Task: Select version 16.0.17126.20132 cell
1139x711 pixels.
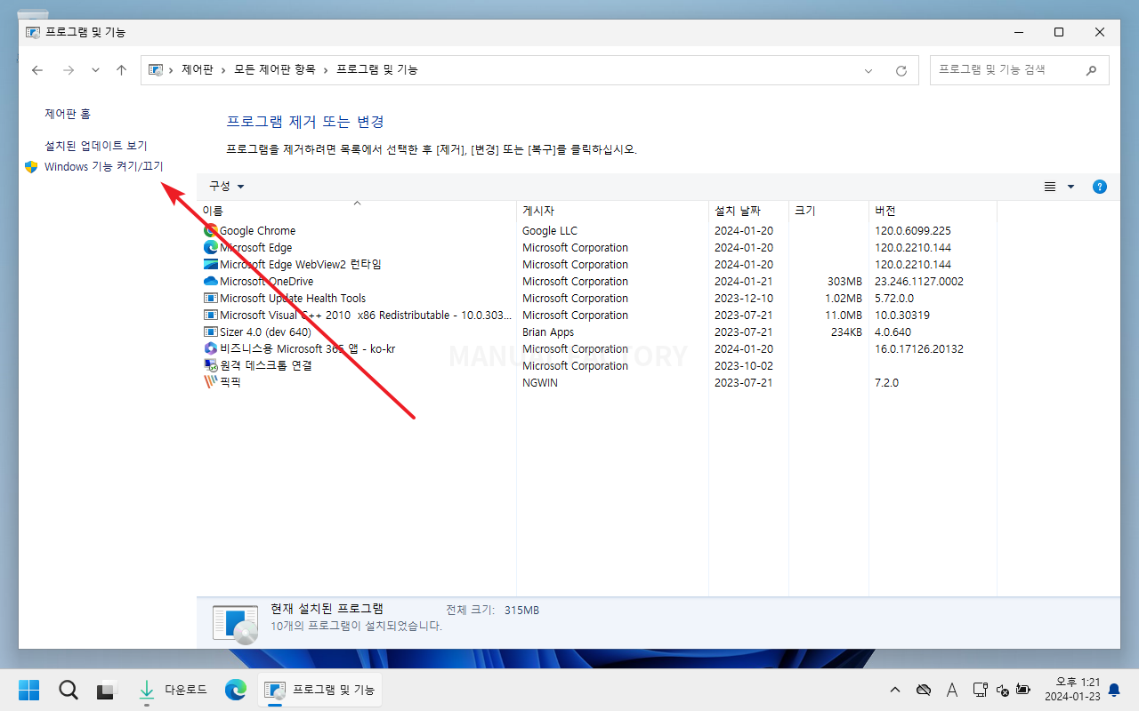Action: [919, 349]
